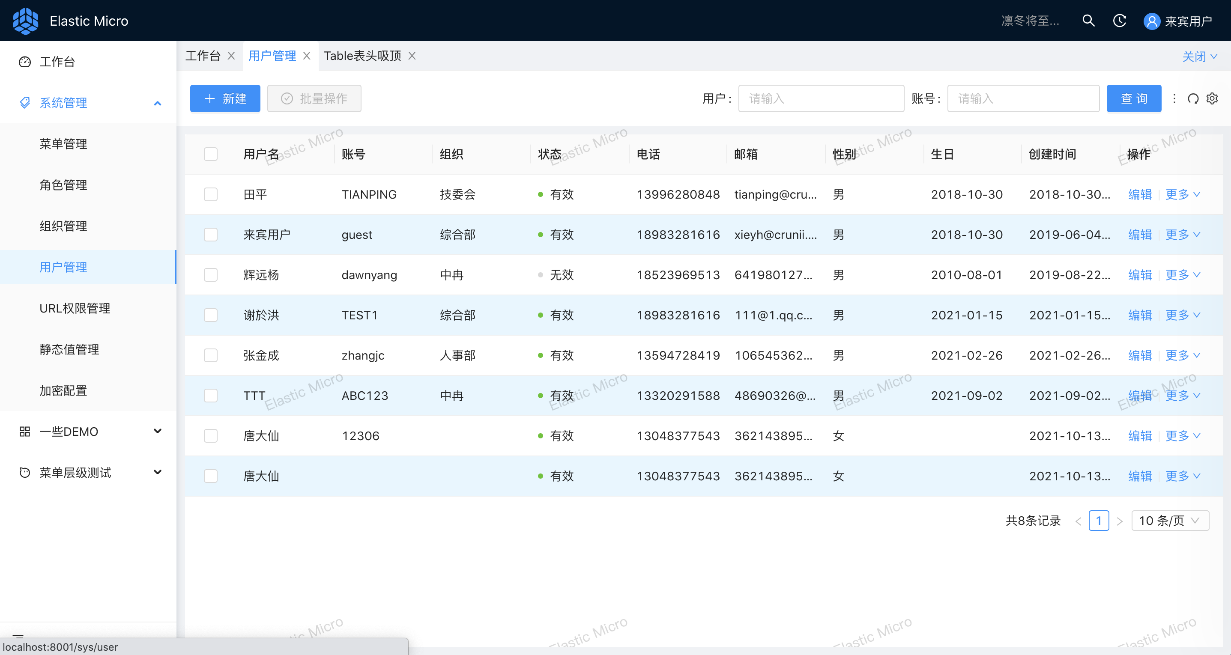The image size is (1231, 655).
Task: Select the checkbox for user 张金成
Action: pyautogui.click(x=211, y=355)
